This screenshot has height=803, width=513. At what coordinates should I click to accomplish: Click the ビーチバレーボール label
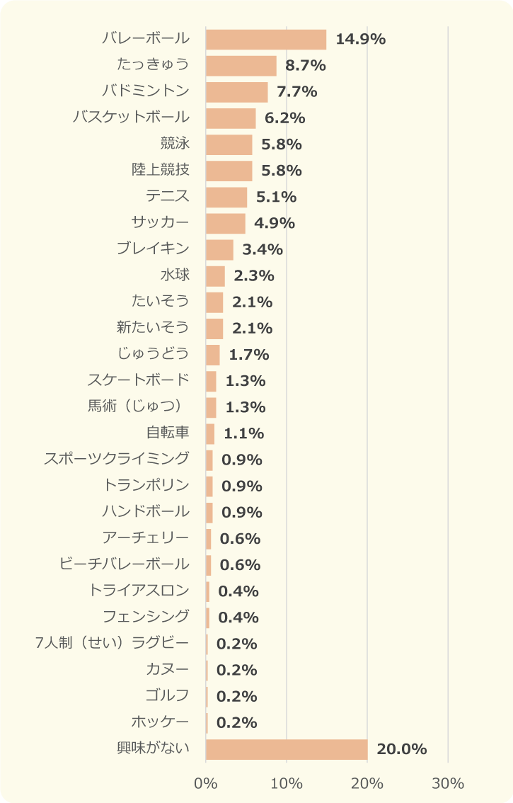tap(124, 564)
